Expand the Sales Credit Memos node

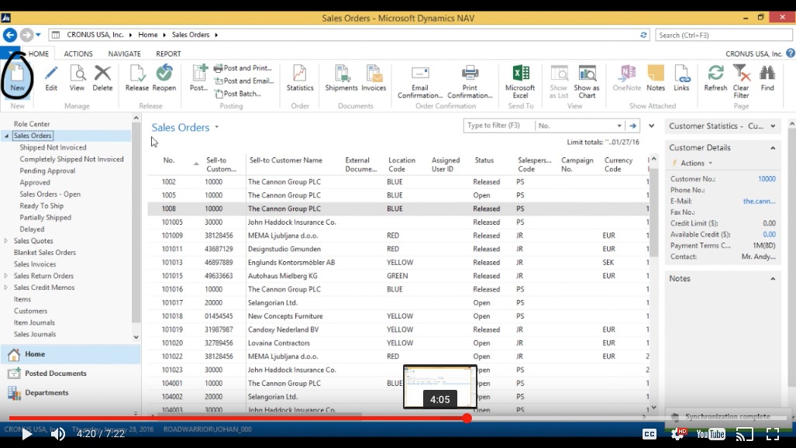coord(6,288)
